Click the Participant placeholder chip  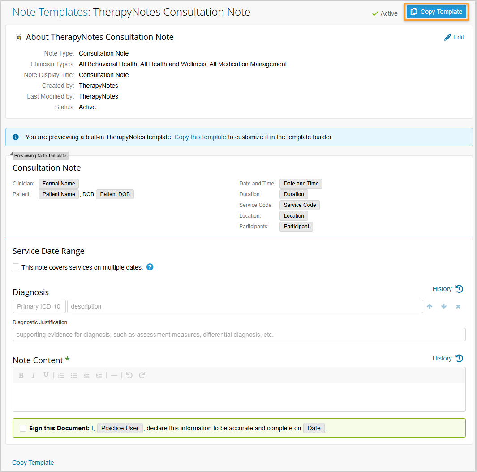297,227
